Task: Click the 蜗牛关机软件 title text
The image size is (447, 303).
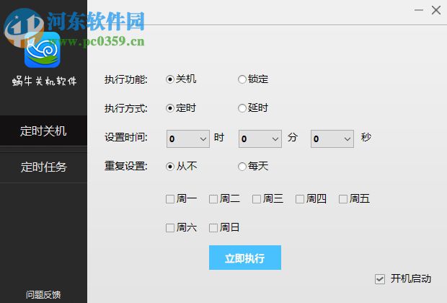Action: click(x=45, y=82)
